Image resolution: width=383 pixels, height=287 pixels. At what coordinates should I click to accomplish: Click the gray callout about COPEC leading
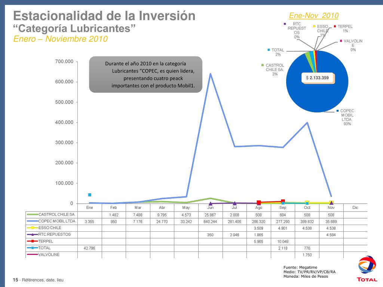tap(146, 74)
